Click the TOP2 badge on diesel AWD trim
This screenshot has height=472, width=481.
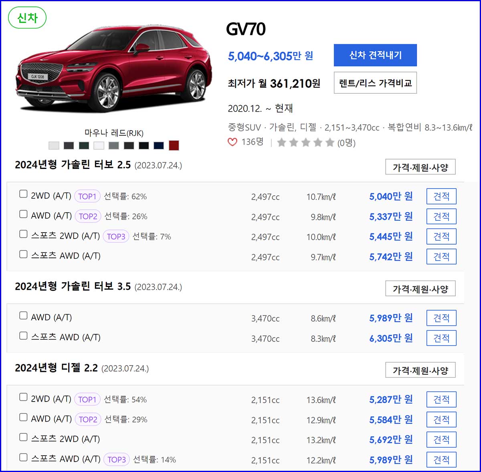click(87, 419)
